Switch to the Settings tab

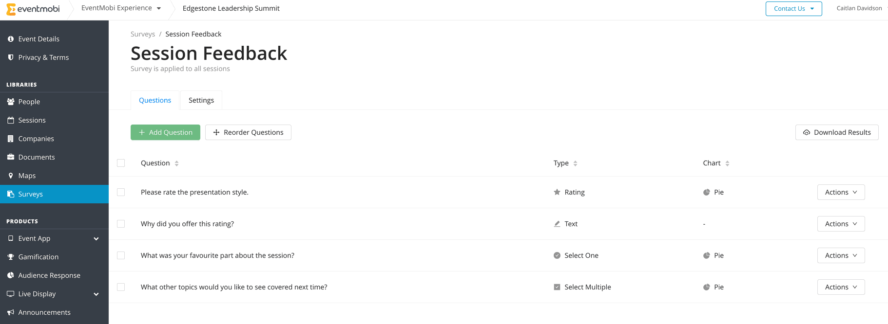coord(201,100)
